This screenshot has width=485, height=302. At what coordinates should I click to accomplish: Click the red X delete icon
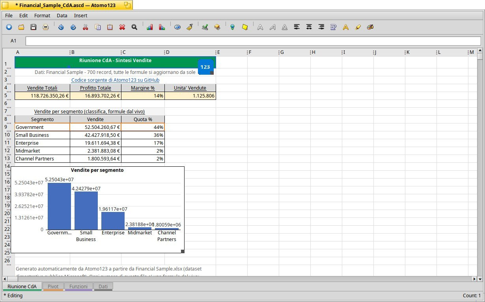[122, 27]
